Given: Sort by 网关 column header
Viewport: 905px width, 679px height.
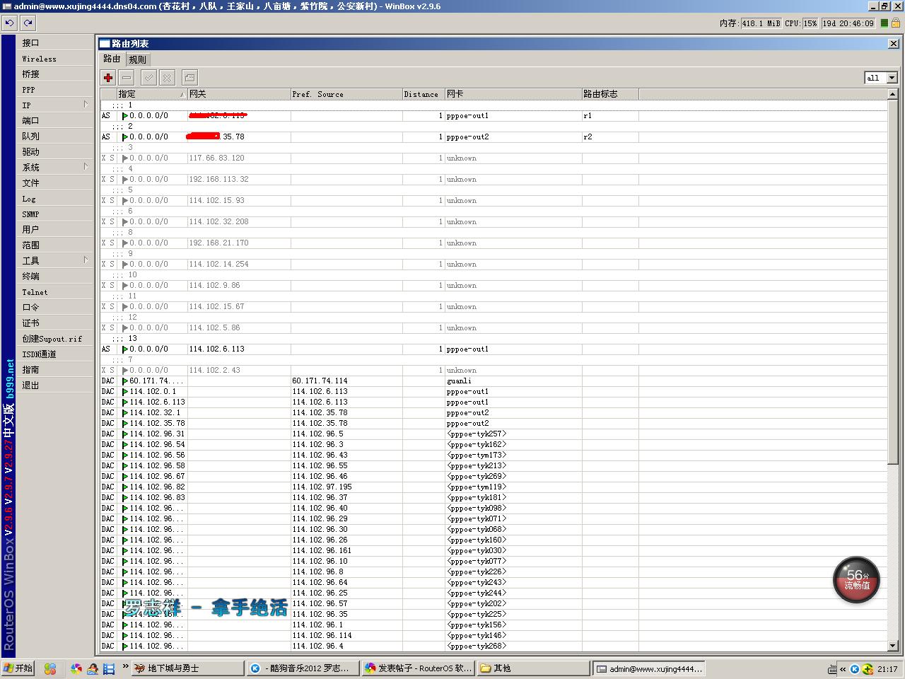Looking at the screenshot, I should point(239,94).
